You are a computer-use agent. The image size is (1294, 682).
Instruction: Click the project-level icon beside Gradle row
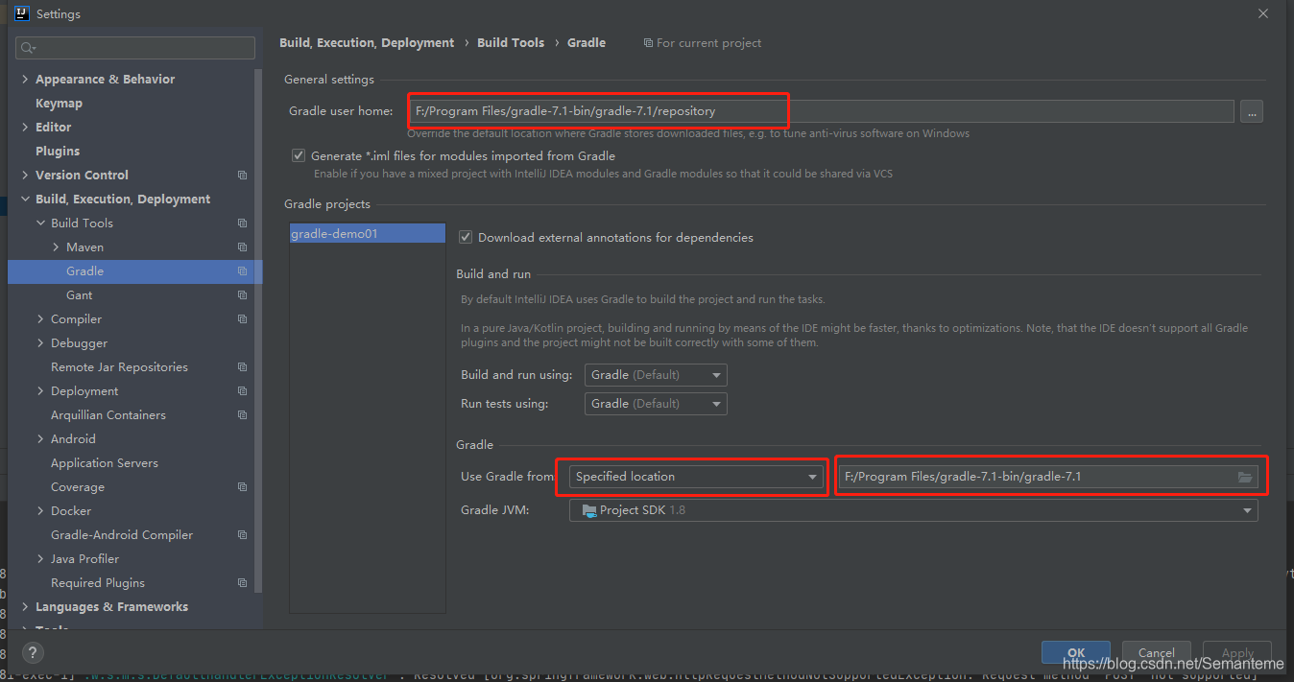[x=242, y=271]
